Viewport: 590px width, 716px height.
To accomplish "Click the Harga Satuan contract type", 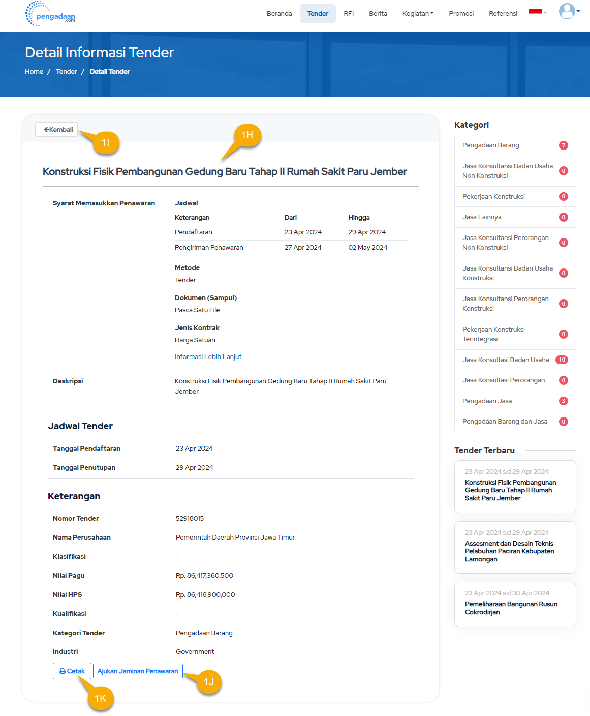I will click(195, 340).
